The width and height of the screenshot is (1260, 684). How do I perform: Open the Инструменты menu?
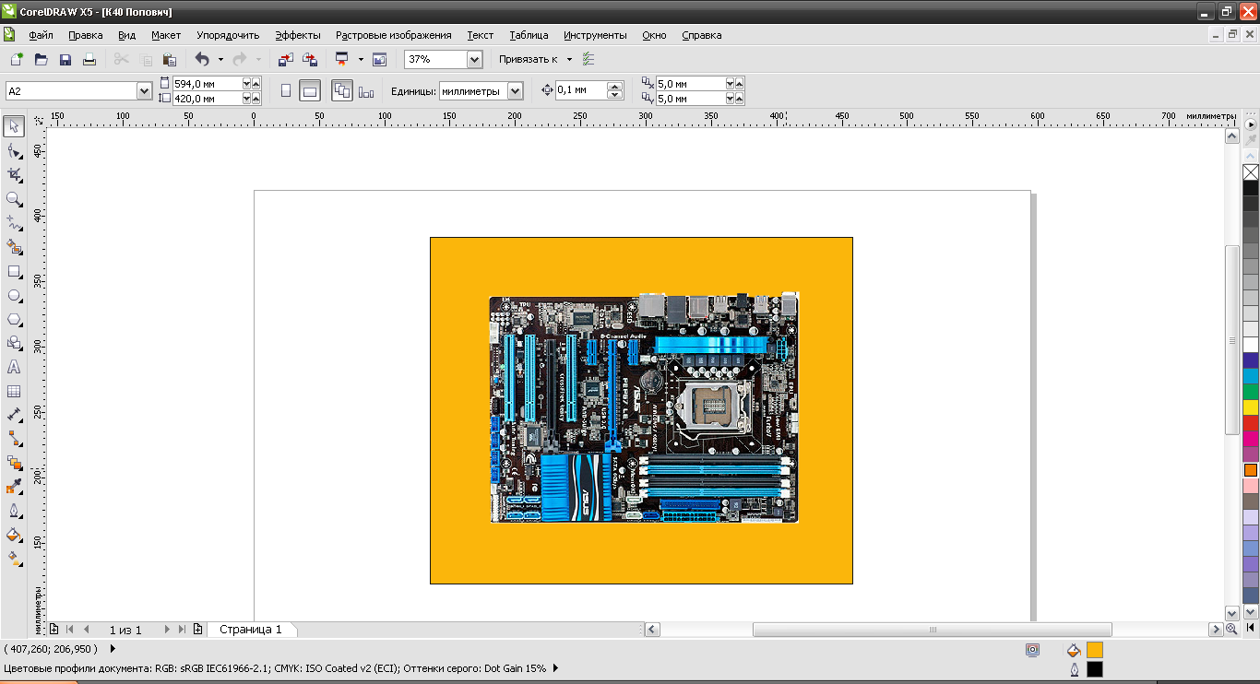point(595,35)
